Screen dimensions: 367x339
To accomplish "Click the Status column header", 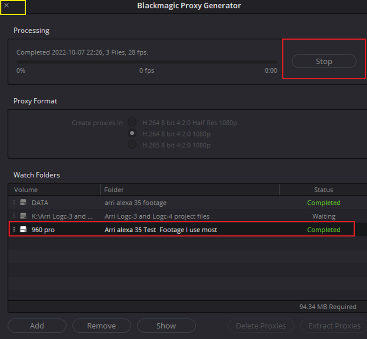I will [323, 189].
